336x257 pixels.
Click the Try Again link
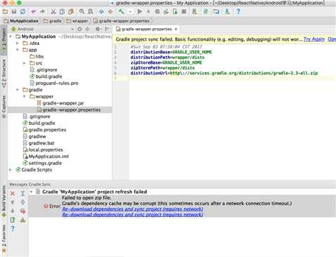pos(314,39)
